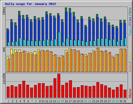Click day label 6
The height and width of the screenshot is (104, 133).
click(x=28, y=101)
